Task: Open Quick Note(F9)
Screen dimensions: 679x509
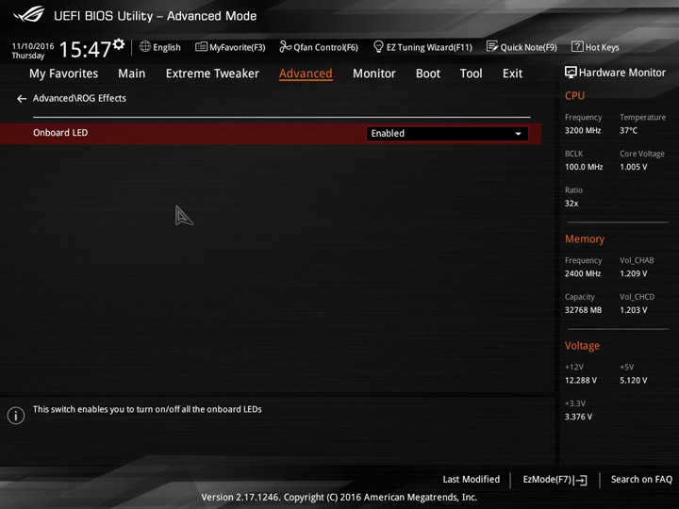Action: pyautogui.click(x=529, y=47)
